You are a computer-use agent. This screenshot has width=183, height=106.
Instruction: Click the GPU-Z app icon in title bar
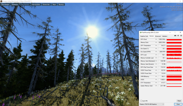(x=141, y=33)
